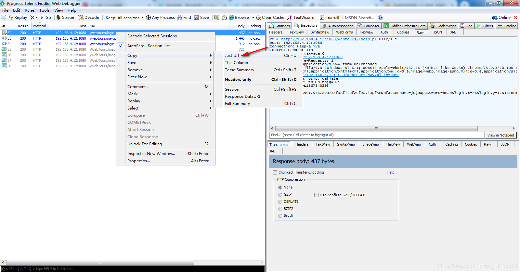Open the Statistics tab
This screenshot has height=272, width=520.
pos(279,26)
